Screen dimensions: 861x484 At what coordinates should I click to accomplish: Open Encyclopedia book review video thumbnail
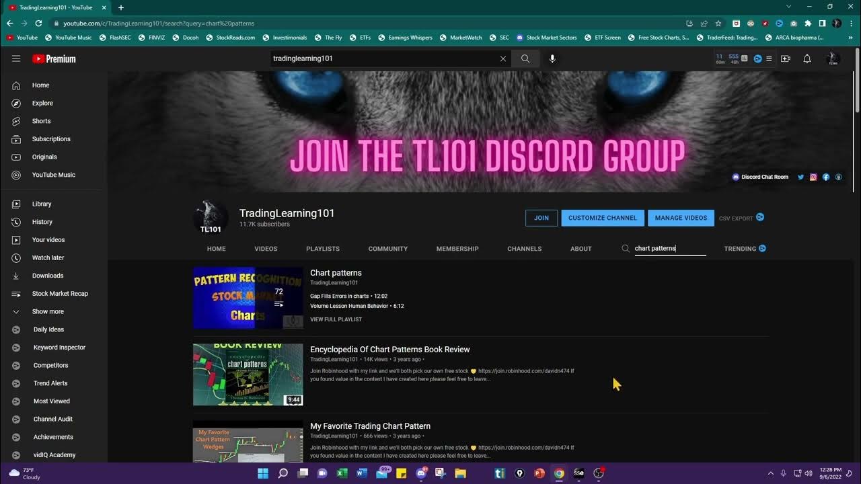click(248, 374)
